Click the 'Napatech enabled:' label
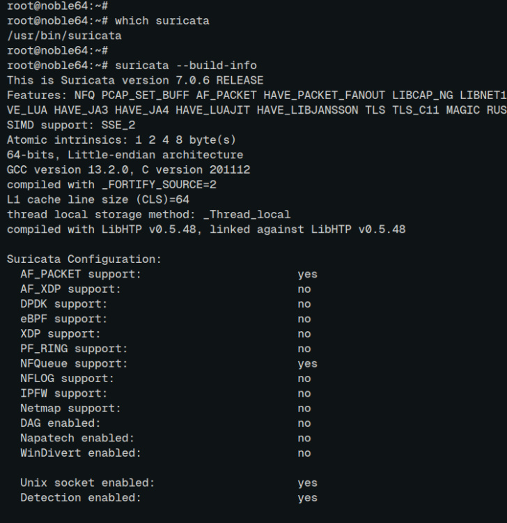 [77, 438]
